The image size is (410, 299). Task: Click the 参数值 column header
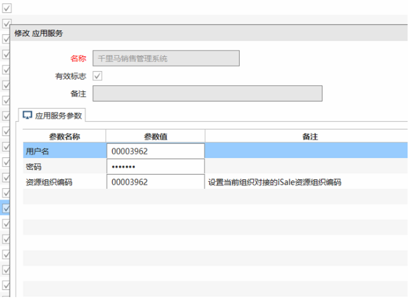tap(155, 136)
